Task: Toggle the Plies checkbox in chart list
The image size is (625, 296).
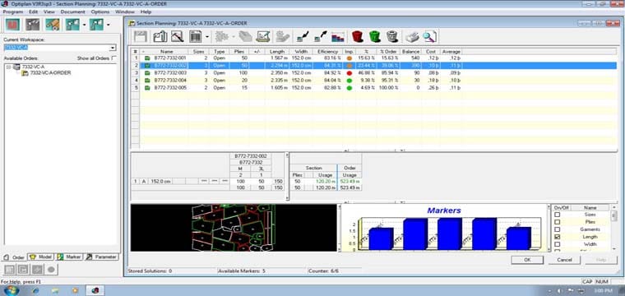Action: [x=558, y=222]
